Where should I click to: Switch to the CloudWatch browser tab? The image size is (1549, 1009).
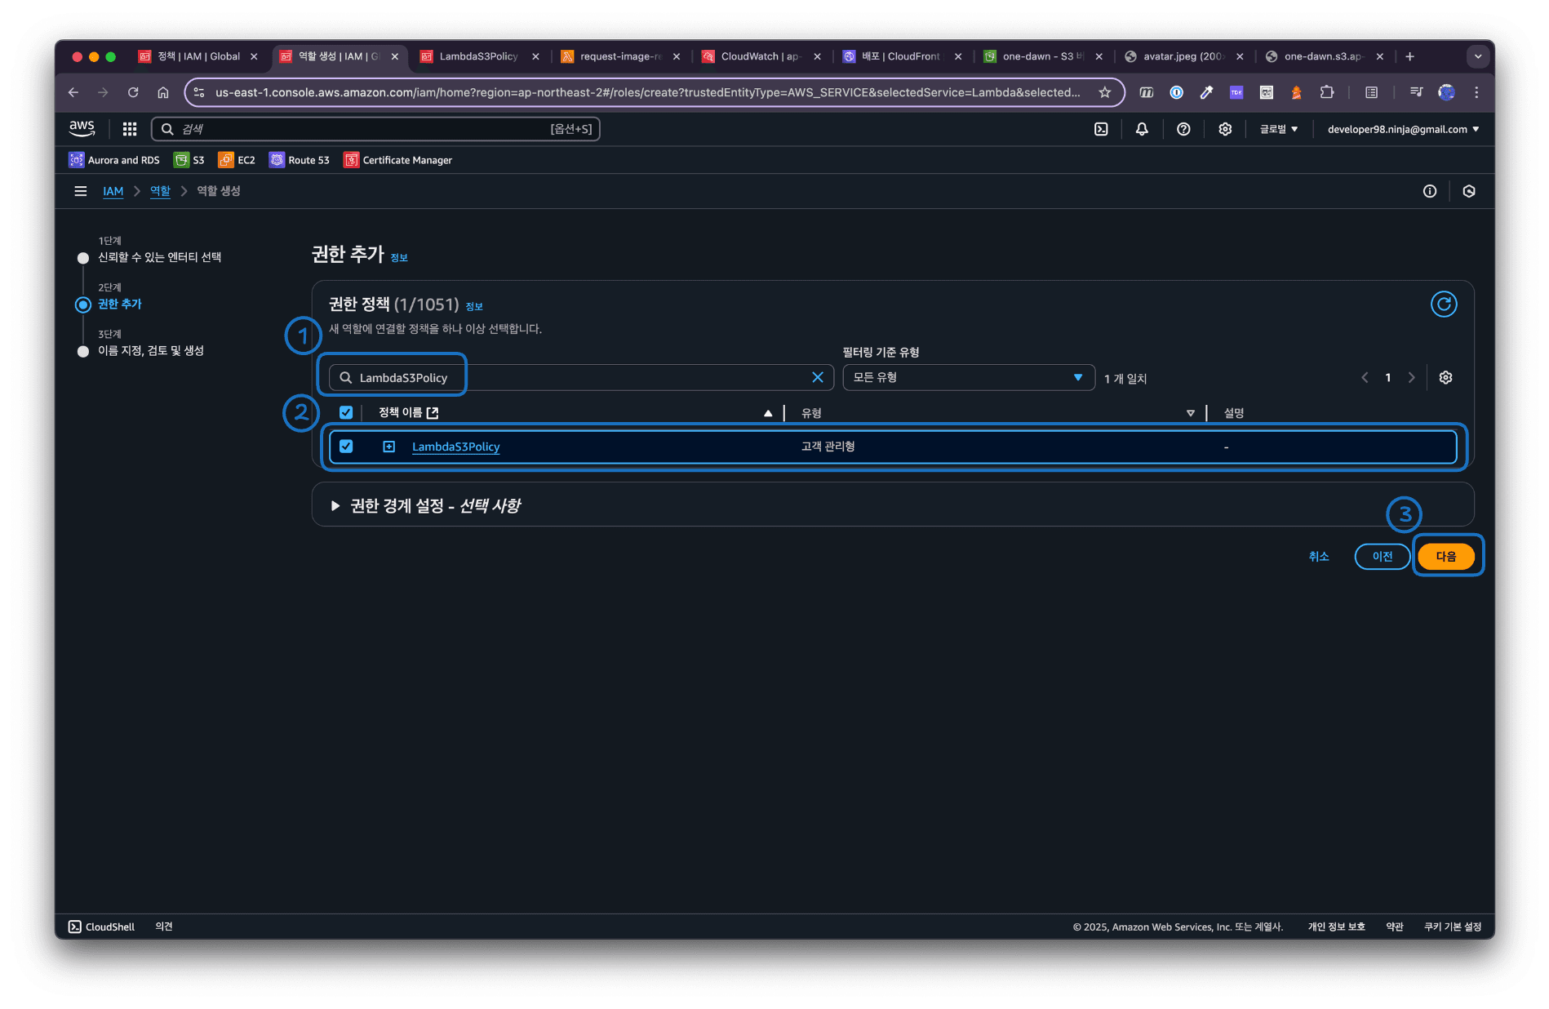tap(761, 56)
